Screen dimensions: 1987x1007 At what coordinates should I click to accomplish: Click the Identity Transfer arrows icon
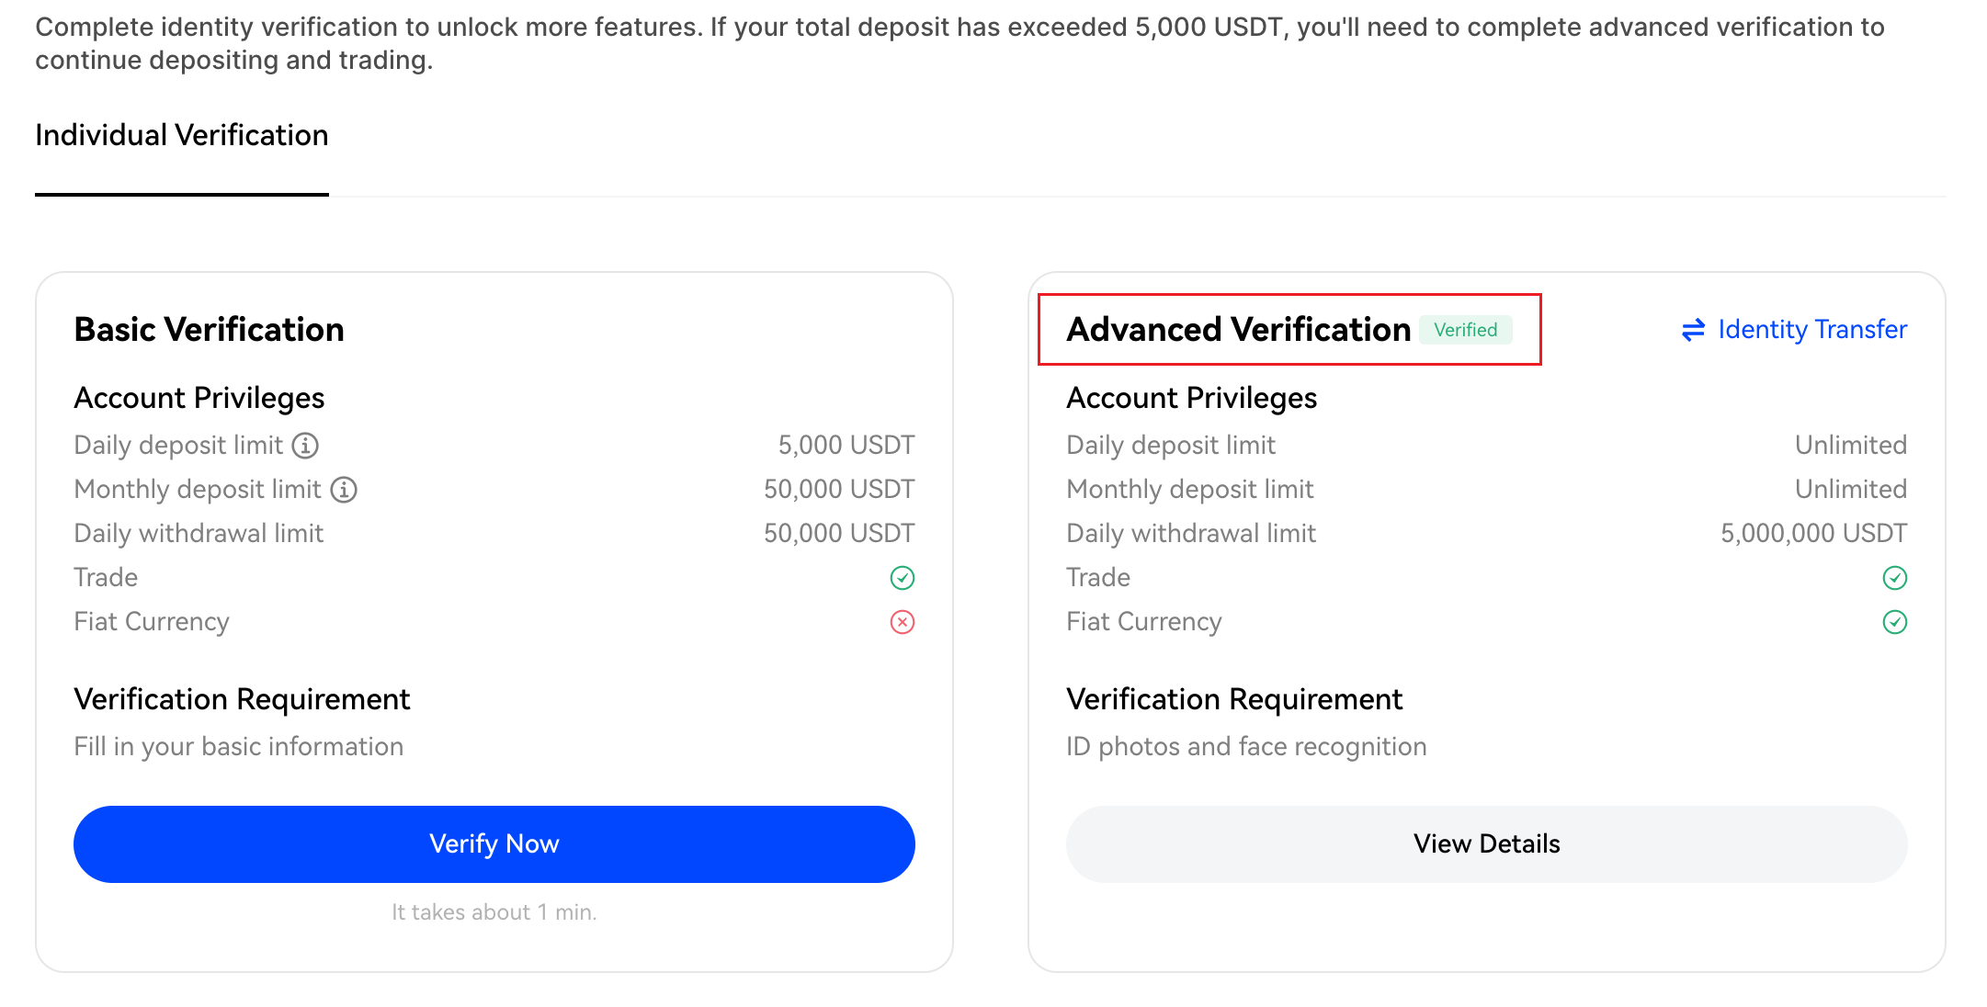point(1693,330)
